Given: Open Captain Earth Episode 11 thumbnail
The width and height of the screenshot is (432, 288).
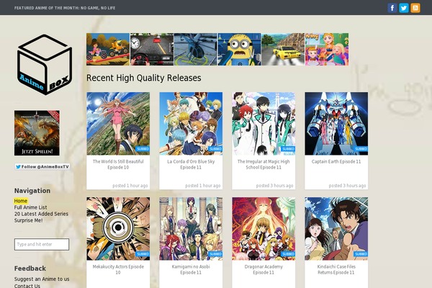Looking at the screenshot, I should pos(336,123).
